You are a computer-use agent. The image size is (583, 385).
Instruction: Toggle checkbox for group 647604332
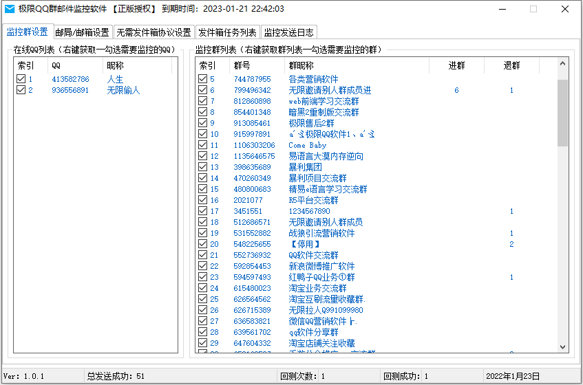202,342
